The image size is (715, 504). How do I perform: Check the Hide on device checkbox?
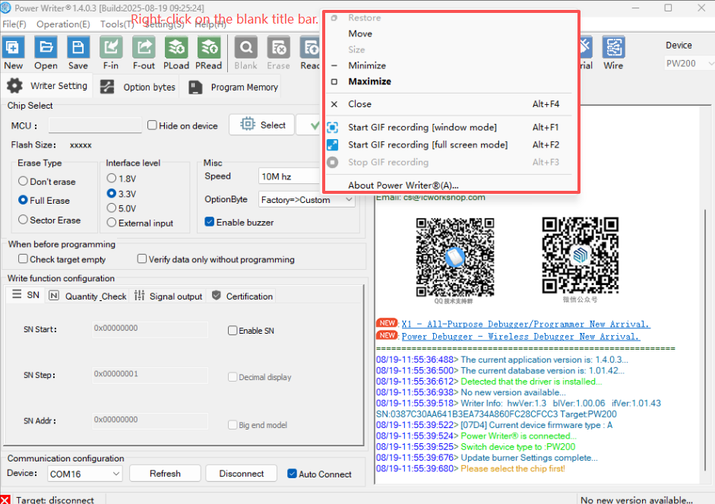152,125
